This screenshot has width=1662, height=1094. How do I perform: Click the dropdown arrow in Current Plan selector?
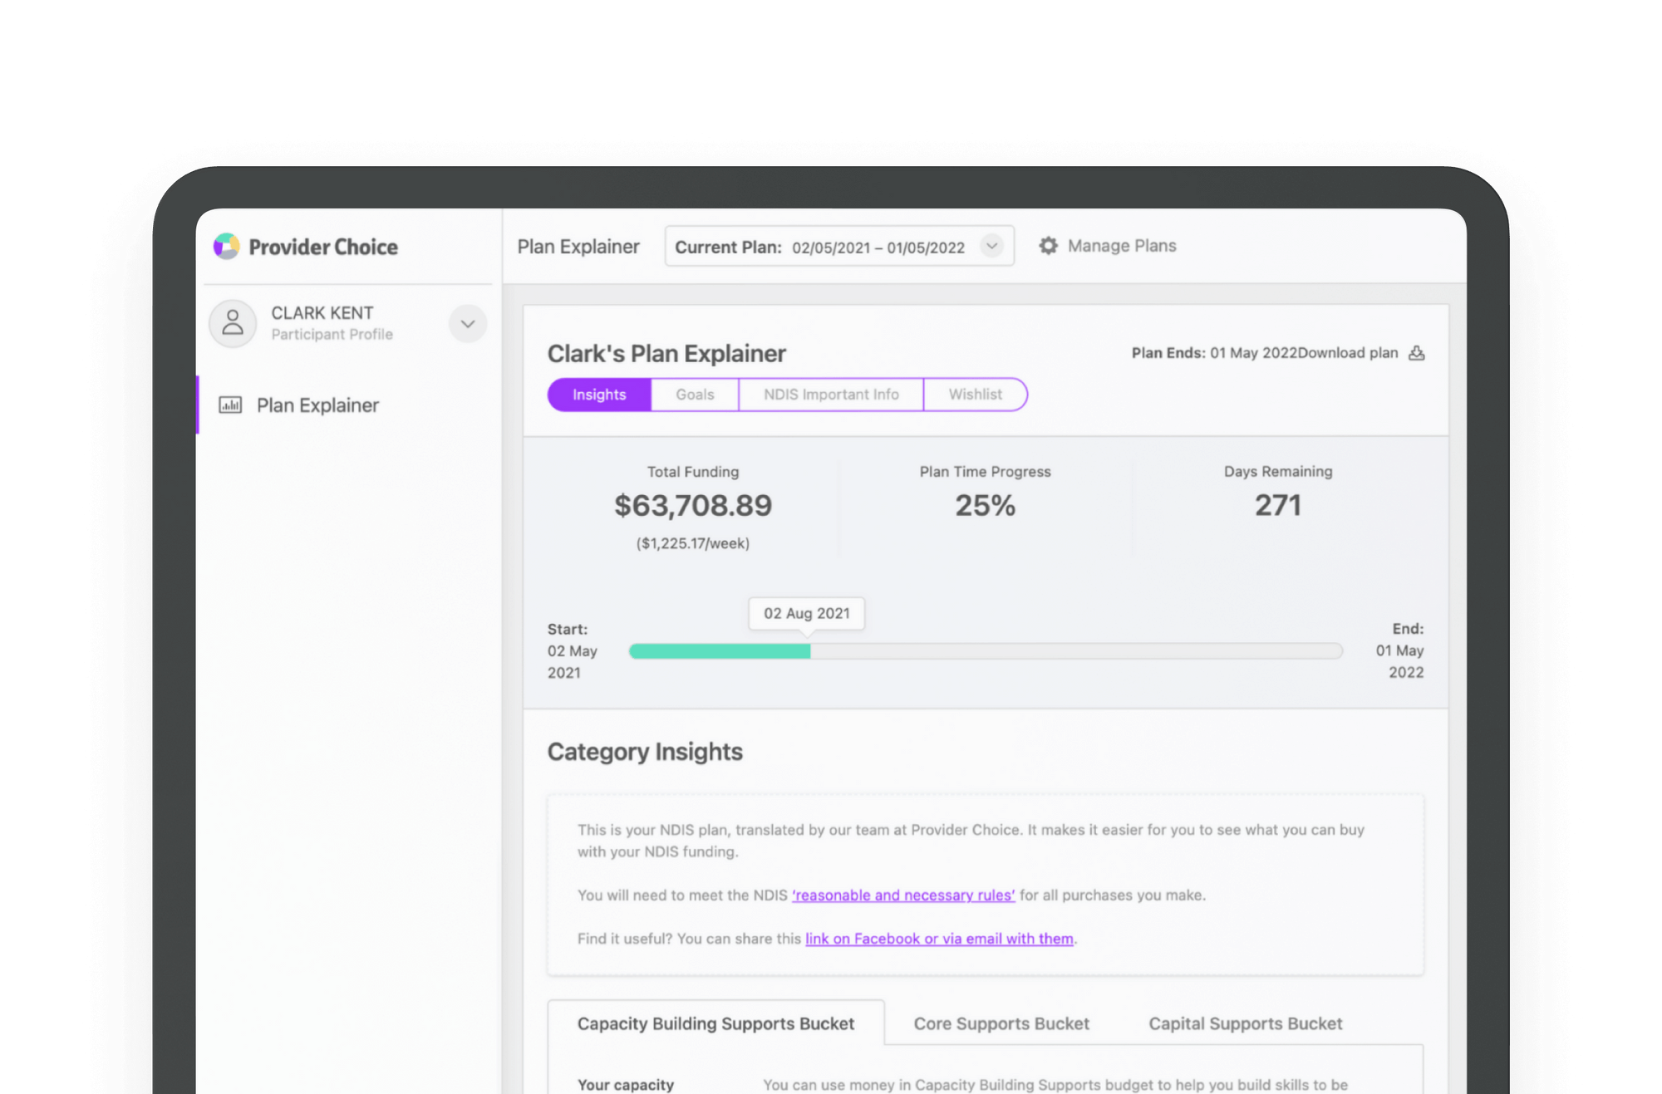991,246
